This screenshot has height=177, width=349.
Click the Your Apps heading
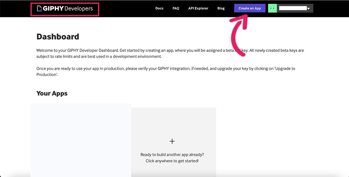pos(52,93)
